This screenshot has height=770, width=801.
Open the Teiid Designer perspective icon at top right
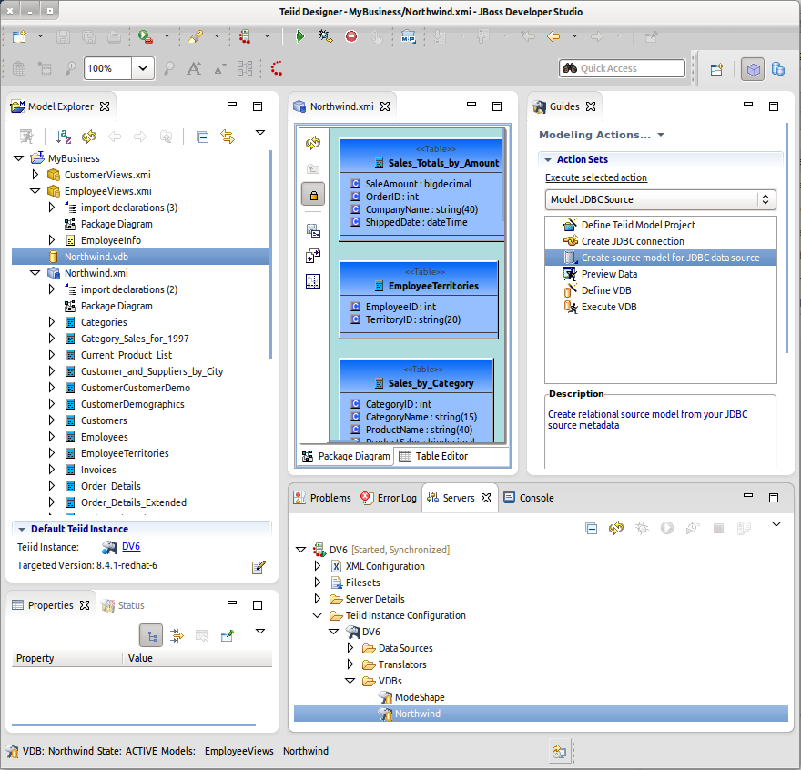753,68
